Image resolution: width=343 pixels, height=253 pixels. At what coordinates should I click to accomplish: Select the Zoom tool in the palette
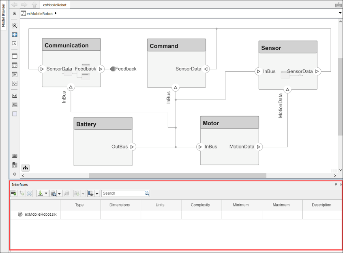pos(15,25)
